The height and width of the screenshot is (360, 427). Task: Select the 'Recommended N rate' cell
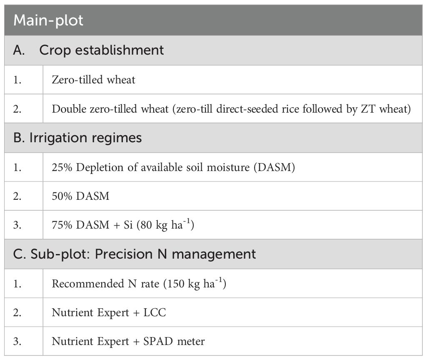(139, 284)
